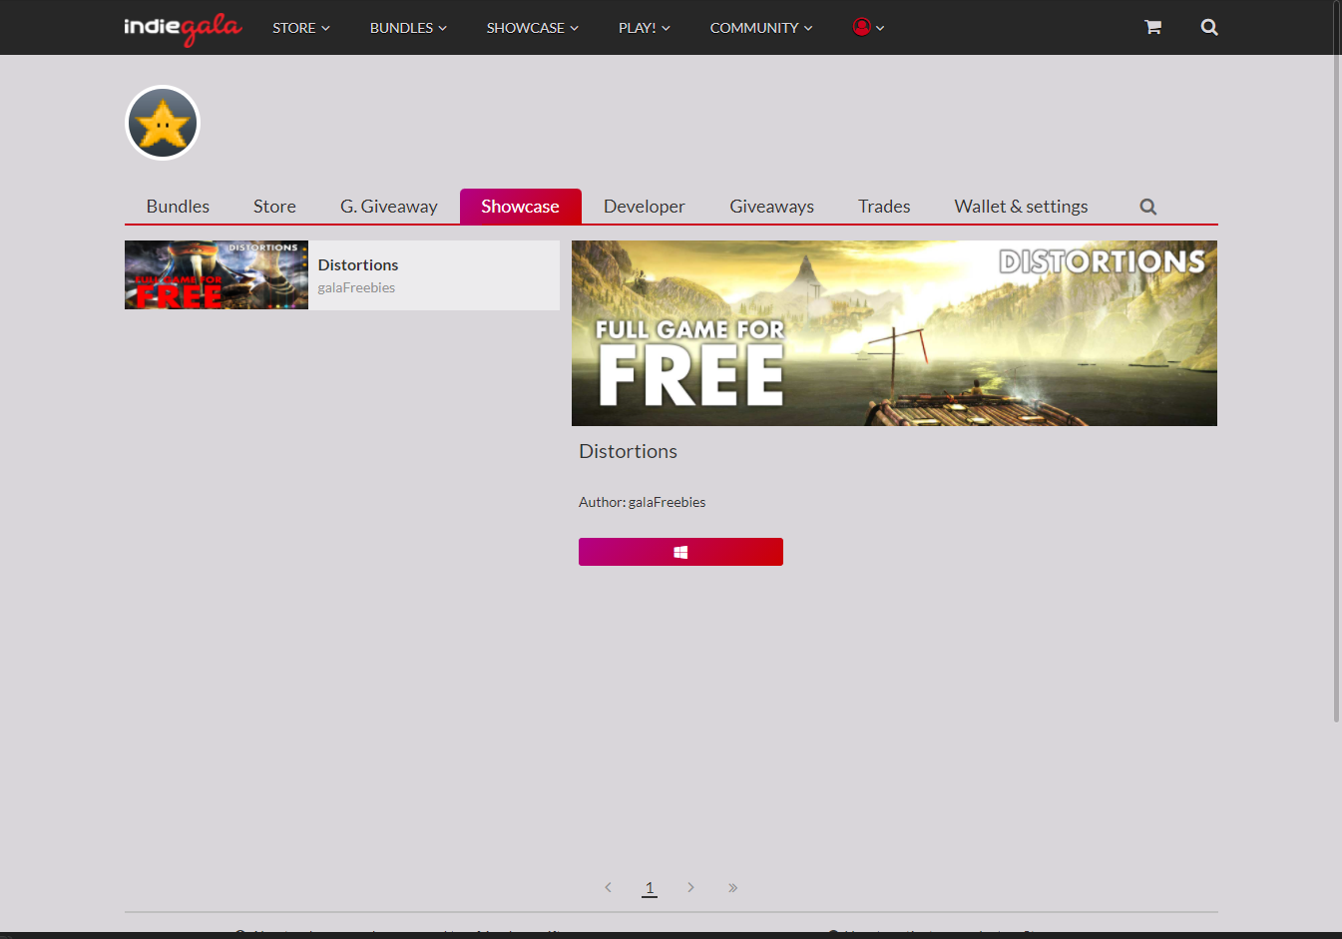
Task: Expand the STORE dropdown menu
Action: (x=301, y=28)
